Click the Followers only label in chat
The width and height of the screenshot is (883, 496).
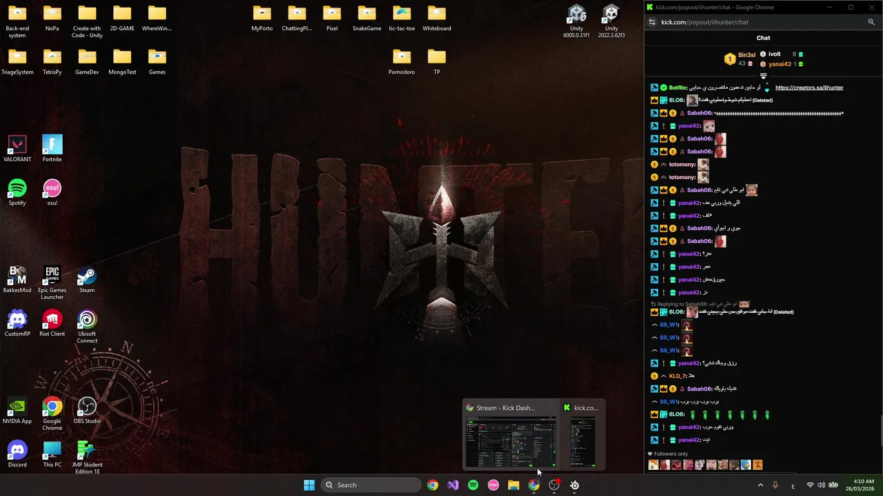coord(671,454)
